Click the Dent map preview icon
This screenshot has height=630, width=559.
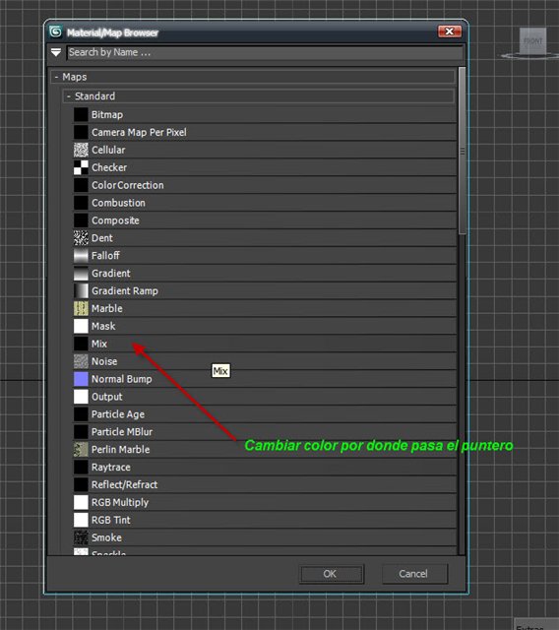(81, 238)
